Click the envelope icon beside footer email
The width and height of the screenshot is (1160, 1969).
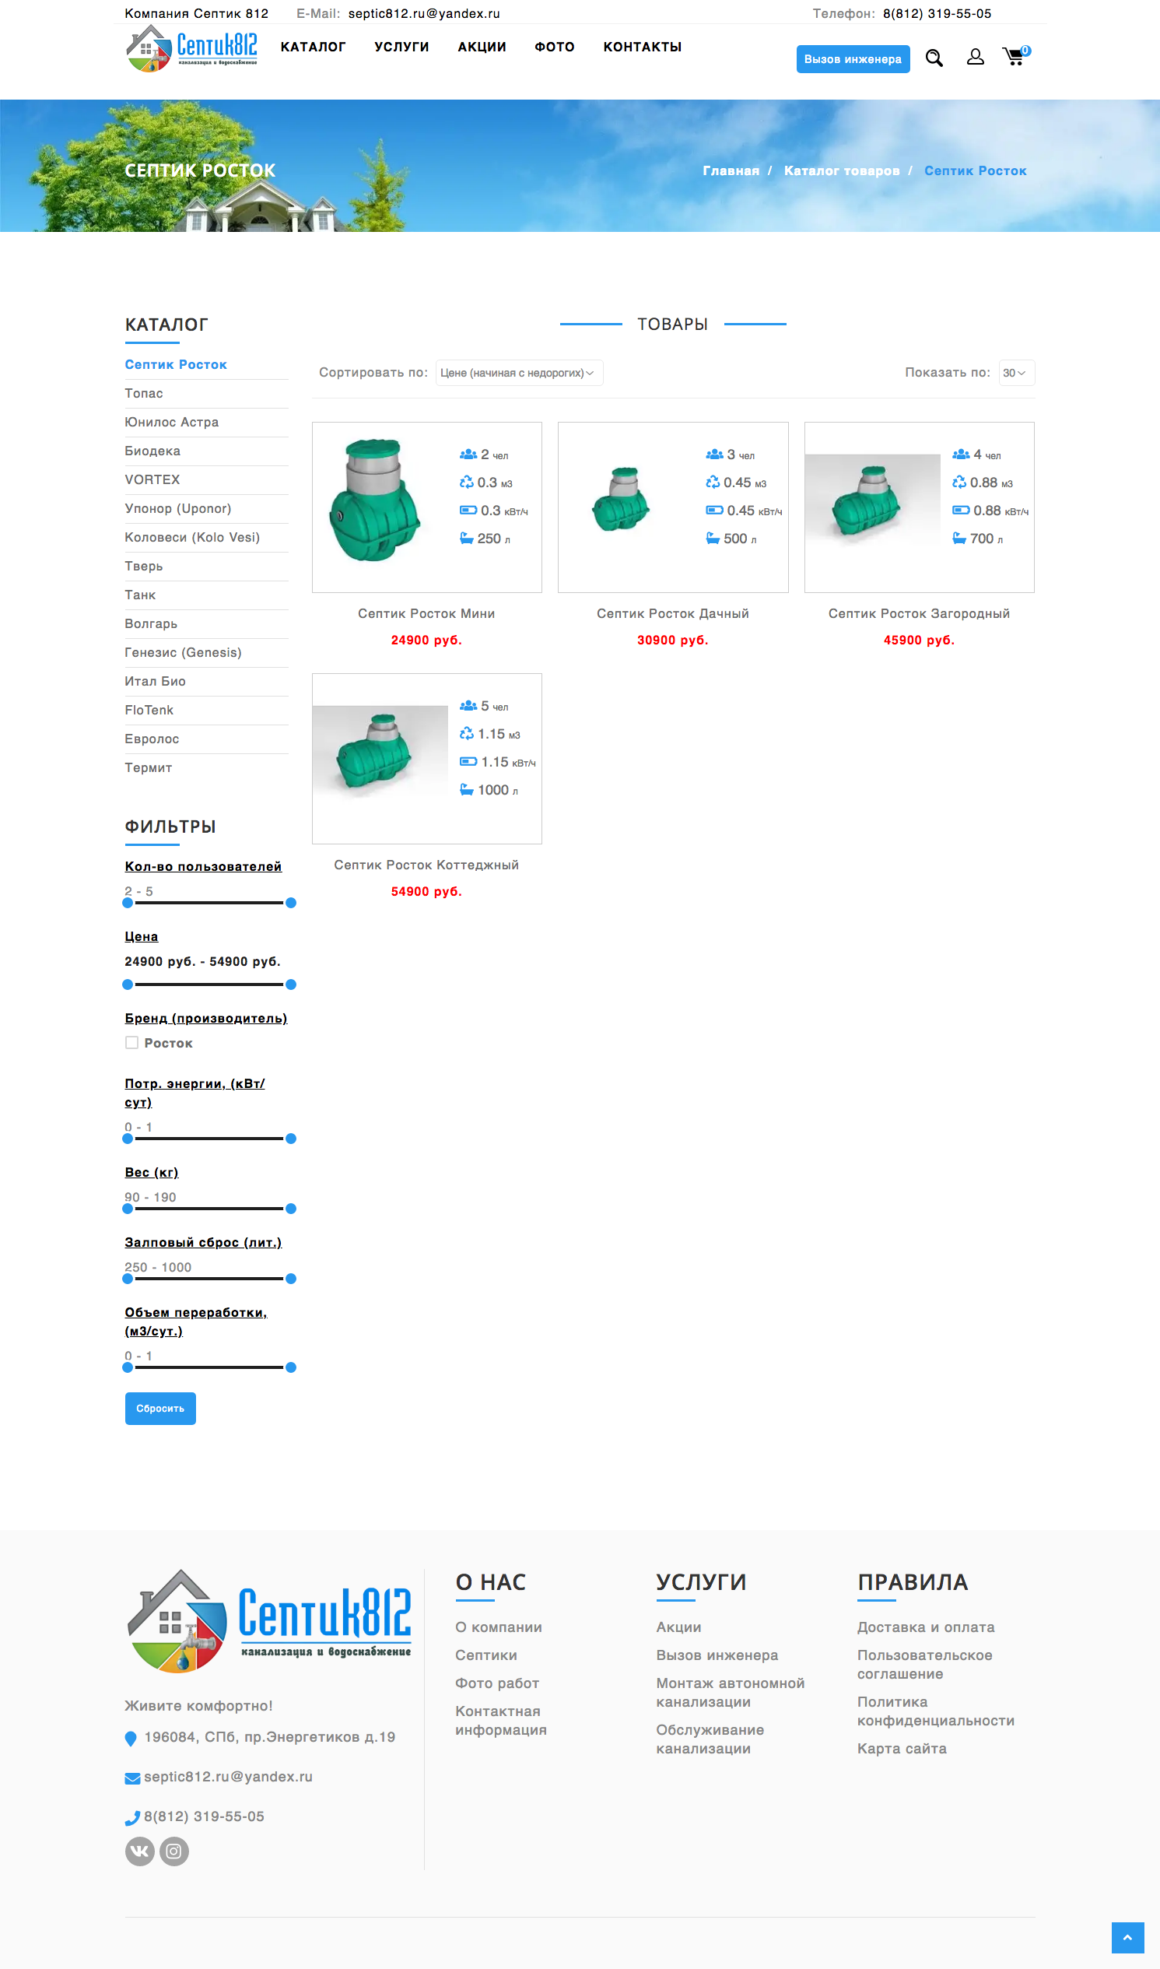coord(133,1778)
